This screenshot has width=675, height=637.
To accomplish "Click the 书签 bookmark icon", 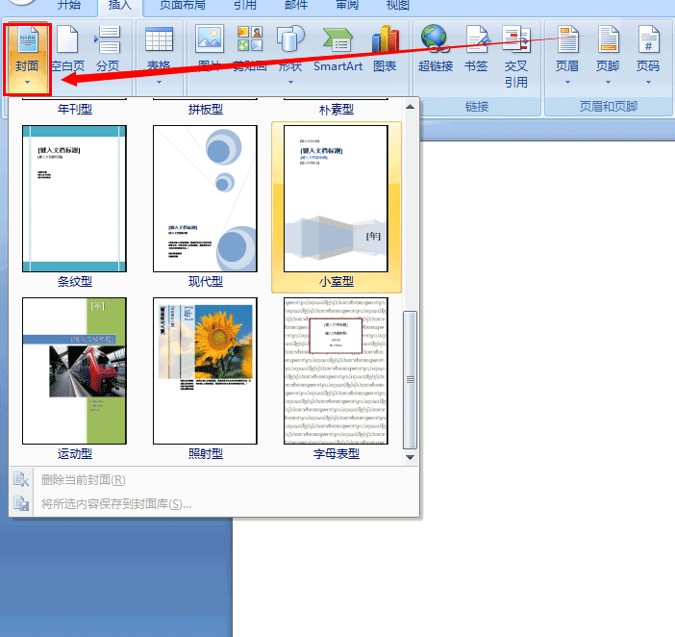I will tap(476, 49).
